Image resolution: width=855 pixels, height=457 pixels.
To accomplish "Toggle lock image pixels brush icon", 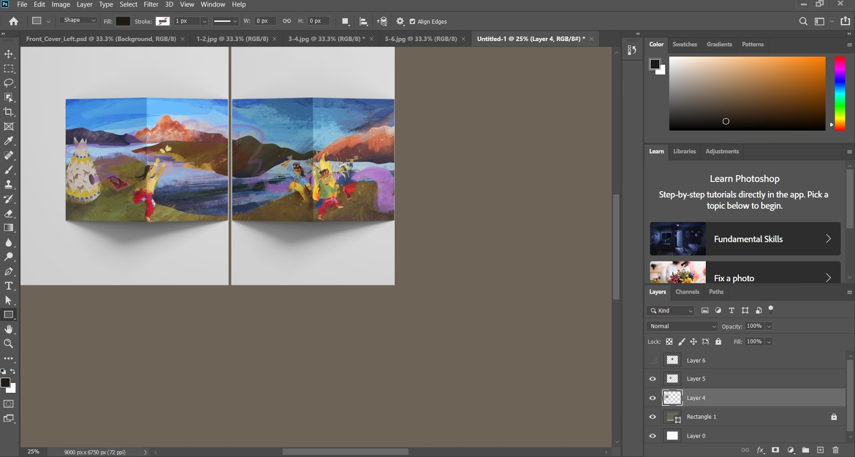I will [x=681, y=342].
